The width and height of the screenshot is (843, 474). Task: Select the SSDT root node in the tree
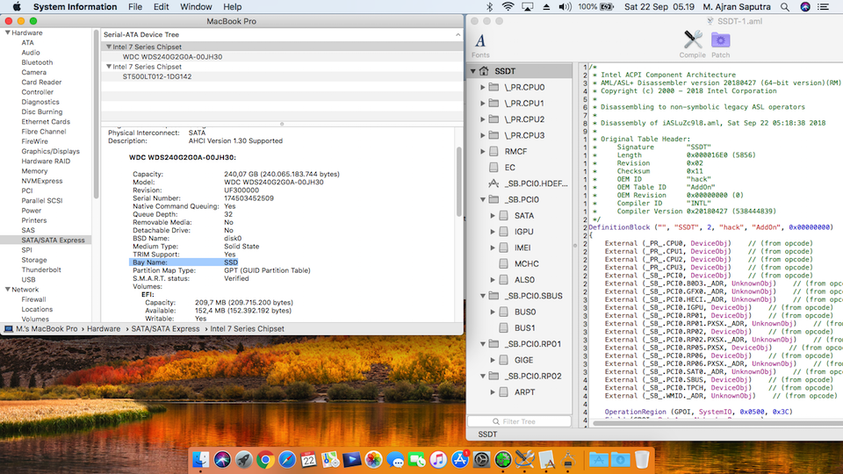pyautogui.click(x=519, y=71)
